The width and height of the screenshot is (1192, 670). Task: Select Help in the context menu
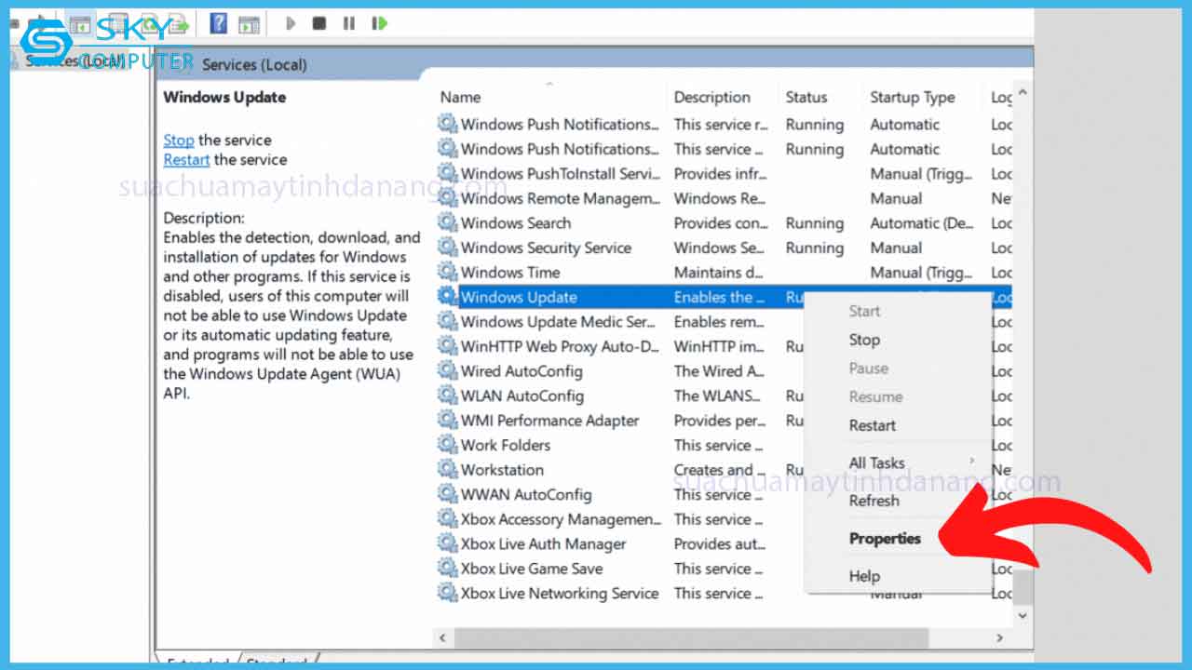click(864, 577)
